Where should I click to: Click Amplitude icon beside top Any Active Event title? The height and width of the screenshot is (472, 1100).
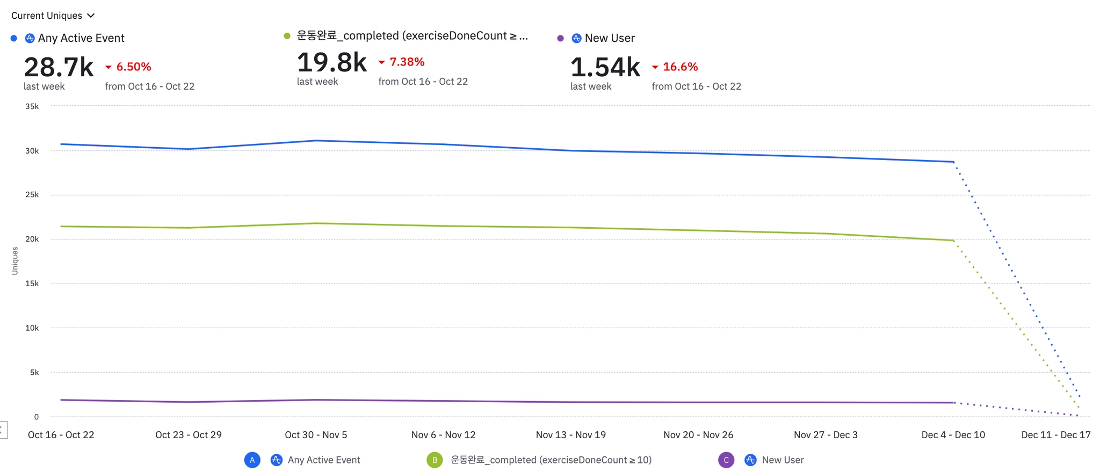point(30,38)
